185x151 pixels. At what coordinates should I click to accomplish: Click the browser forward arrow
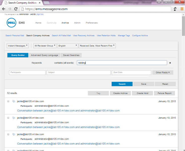(10, 9)
